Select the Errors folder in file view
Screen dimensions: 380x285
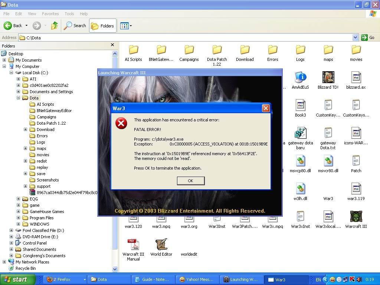pyautogui.click(x=273, y=49)
